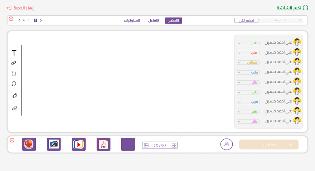Viewport: 315px width, 171px height.
Task: Switch to the السلوكيات tab
Action: [132, 21]
